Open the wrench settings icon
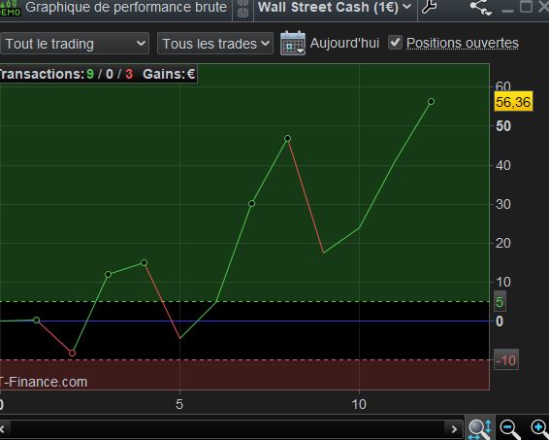This screenshot has width=549, height=440. point(429,7)
